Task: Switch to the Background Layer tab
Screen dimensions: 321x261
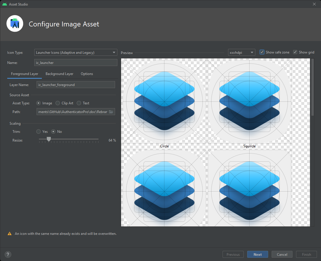Action: pyautogui.click(x=59, y=74)
